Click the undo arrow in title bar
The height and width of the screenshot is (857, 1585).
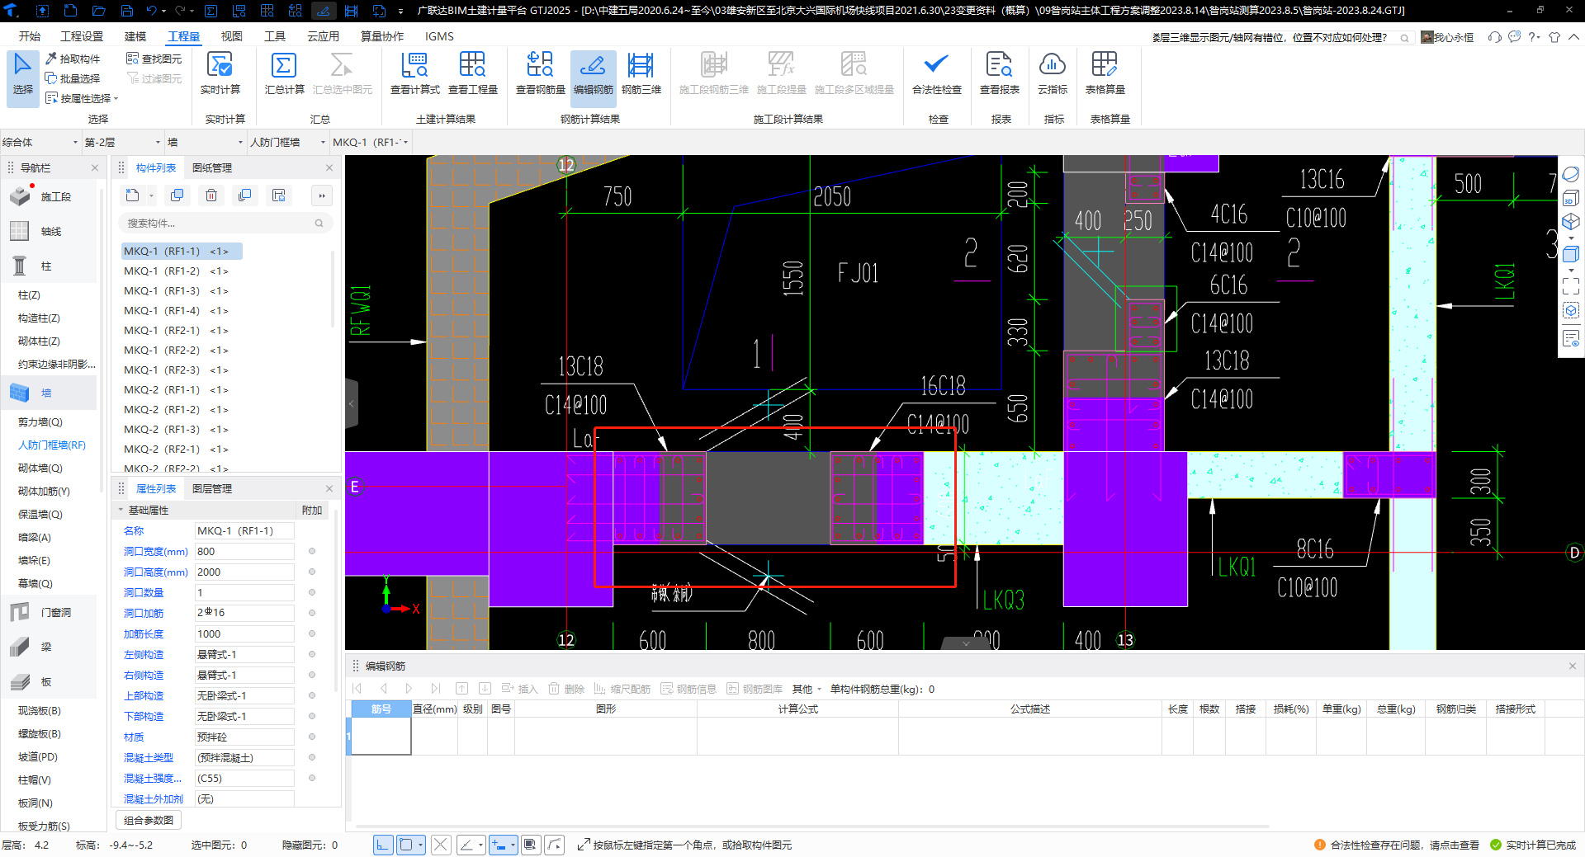pyautogui.click(x=151, y=11)
